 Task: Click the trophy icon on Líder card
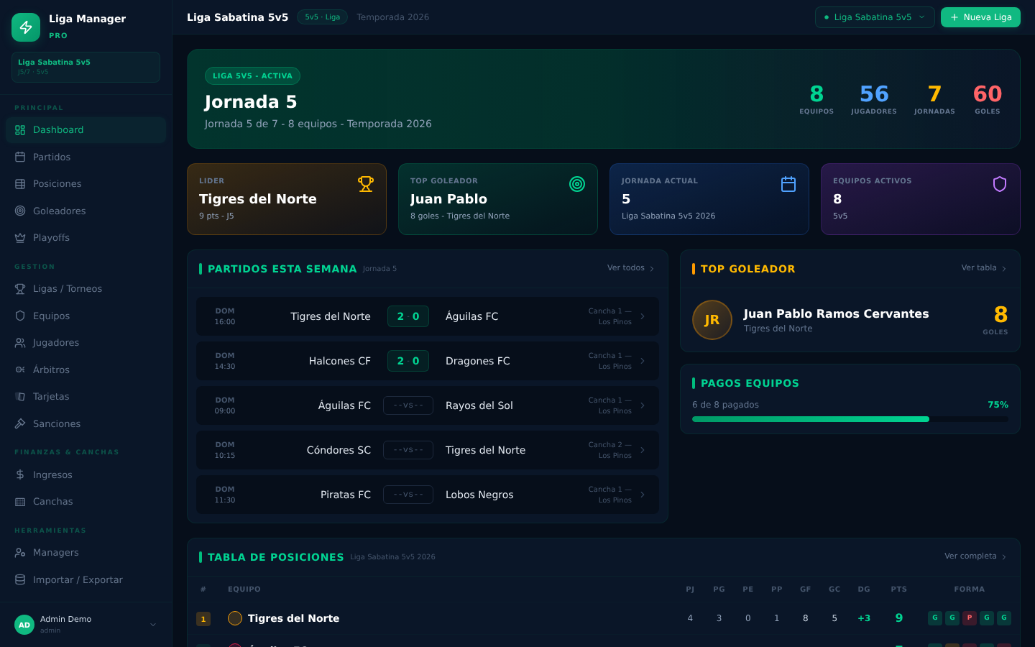pos(366,184)
